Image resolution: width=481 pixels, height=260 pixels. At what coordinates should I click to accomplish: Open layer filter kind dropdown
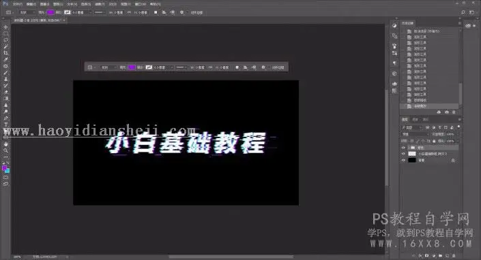pyautogui.click(x=412, y=127)
